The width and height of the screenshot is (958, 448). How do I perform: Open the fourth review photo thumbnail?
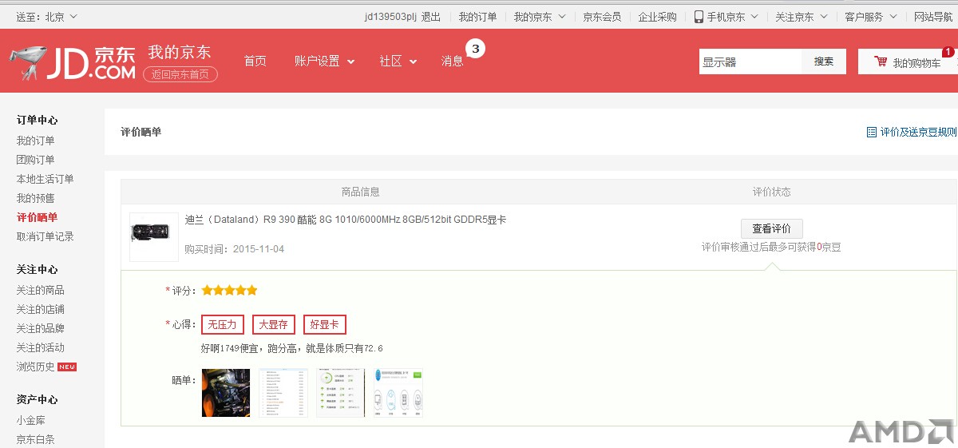[x=398, y=392]
